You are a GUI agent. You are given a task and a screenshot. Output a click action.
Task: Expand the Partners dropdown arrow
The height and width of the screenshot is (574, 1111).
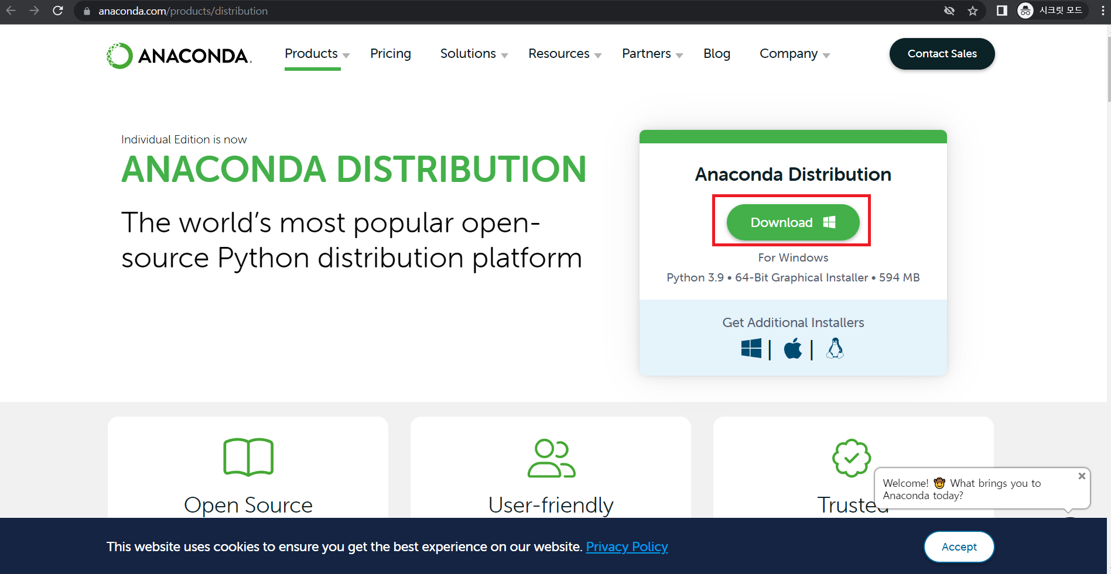pos(679,56)
